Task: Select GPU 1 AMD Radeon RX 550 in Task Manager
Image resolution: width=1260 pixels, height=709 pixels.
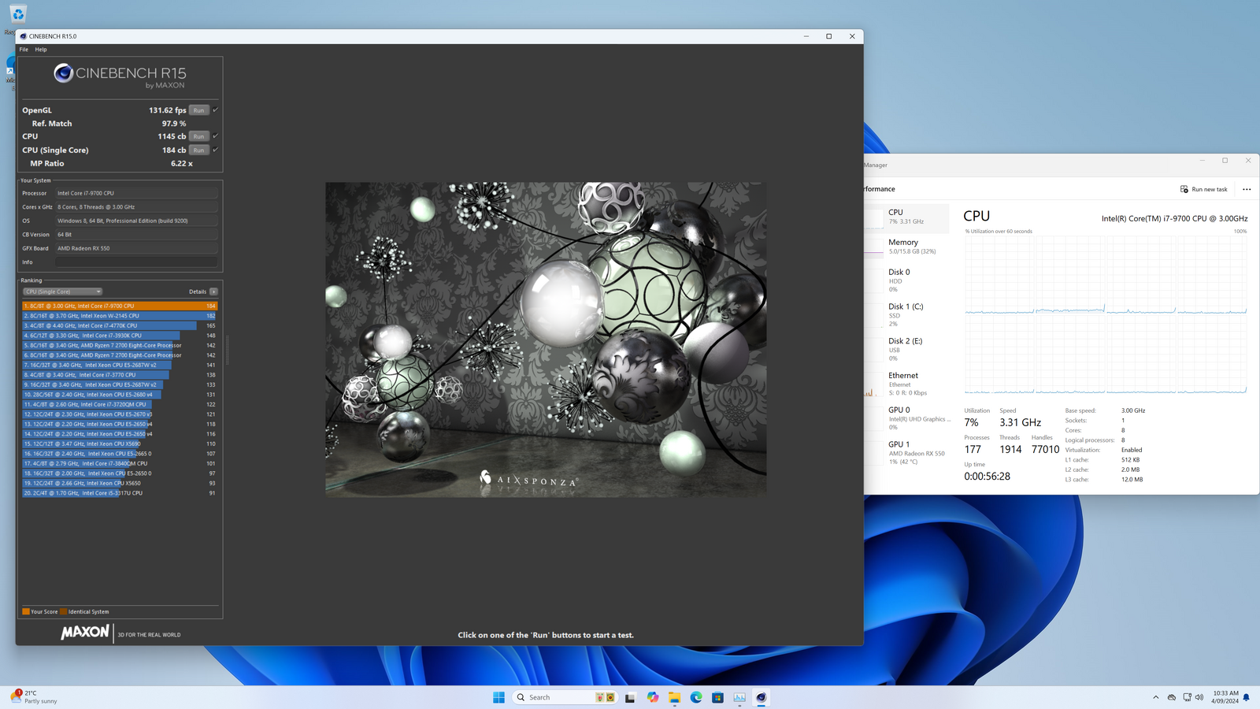Action: pos(906,453)
